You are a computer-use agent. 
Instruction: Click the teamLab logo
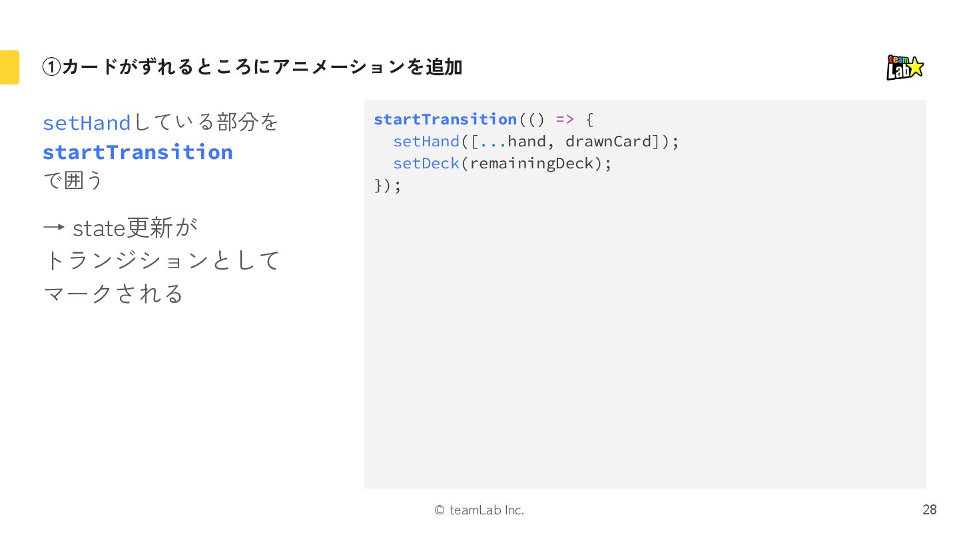pos(904,67)
